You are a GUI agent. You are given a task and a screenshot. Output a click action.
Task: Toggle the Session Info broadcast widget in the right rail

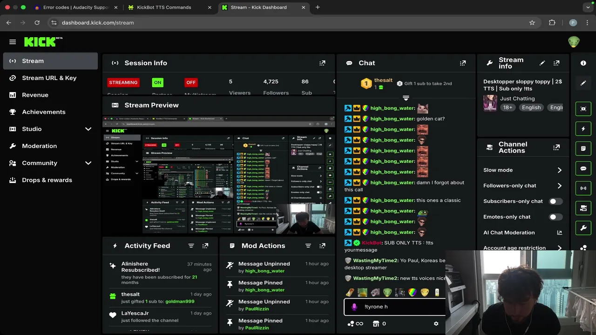[x=583, y=188]
